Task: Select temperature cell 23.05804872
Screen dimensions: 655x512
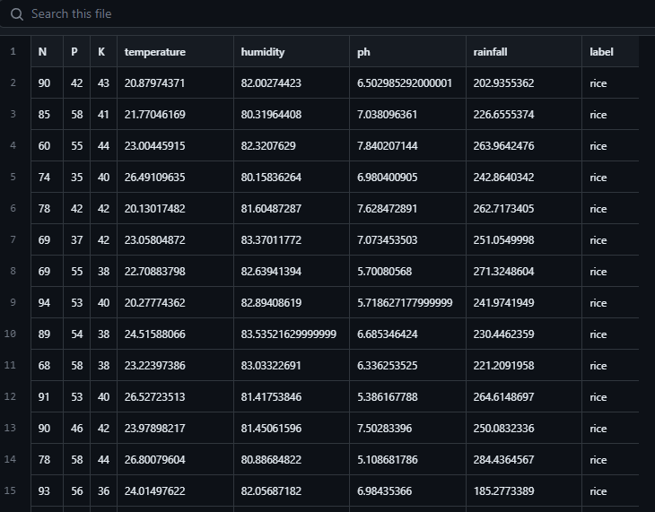Action: [176, 239]
